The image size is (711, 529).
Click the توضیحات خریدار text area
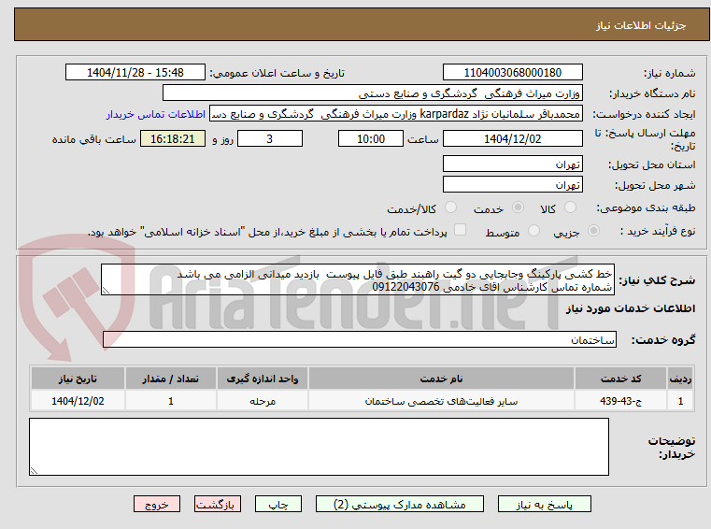[319, 447]
